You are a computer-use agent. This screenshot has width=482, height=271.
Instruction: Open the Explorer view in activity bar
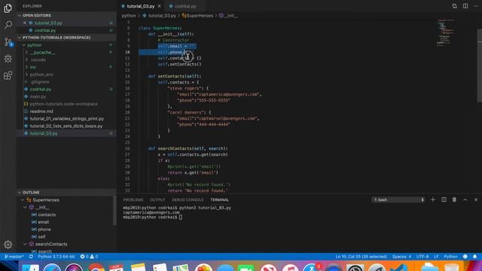[8, 8]
